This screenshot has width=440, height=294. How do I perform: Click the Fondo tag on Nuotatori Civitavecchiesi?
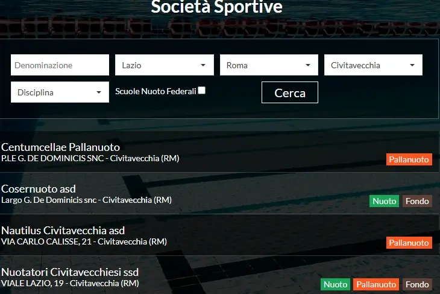(417, 284)
